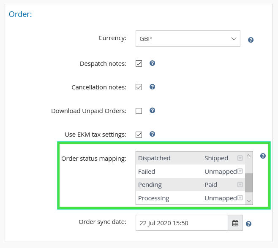Click help icon beside Use EKM tax settings
Image resolution: width=278 pixels, height=248 pixels.
(153, 134)
